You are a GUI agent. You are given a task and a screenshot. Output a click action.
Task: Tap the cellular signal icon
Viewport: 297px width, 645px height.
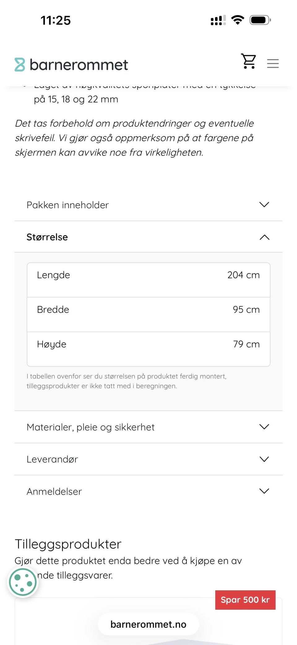coord(218,20)
